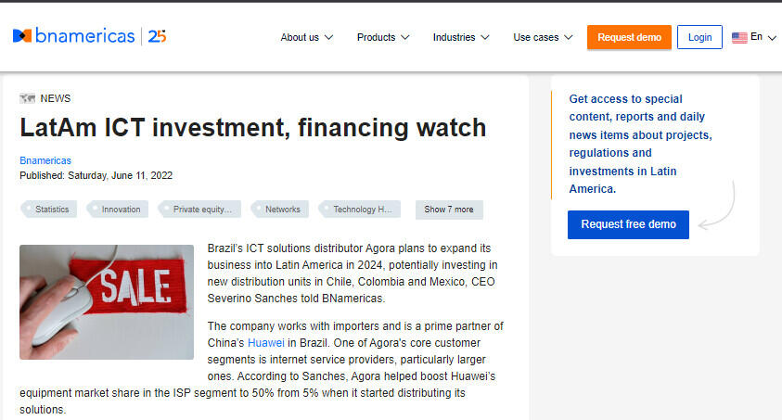Click the Technology tag
Image resolution: width=782 pixels, height=420 pixels.
[x=362, y=210]
